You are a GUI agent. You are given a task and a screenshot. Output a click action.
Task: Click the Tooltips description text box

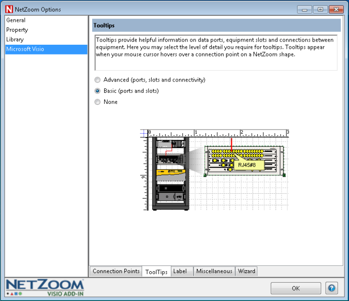[216, 53]
